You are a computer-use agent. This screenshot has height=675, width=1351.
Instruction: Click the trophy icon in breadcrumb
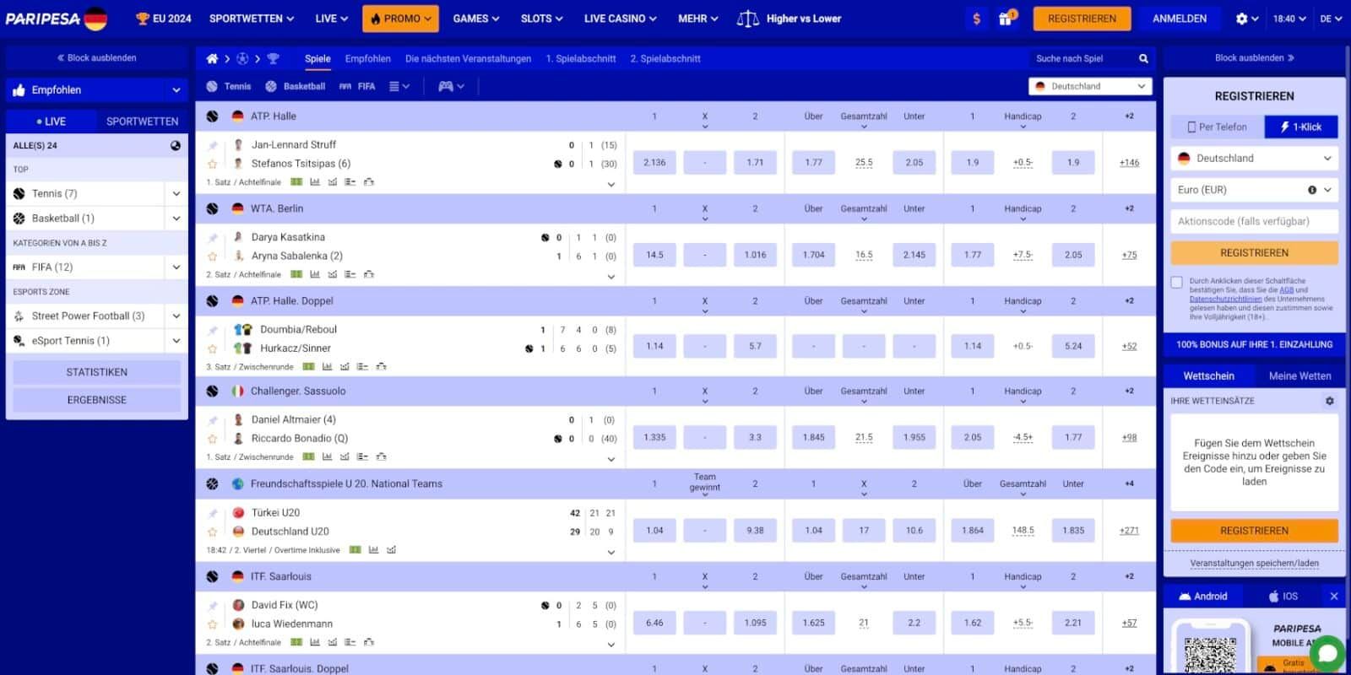tap(273, 59)
